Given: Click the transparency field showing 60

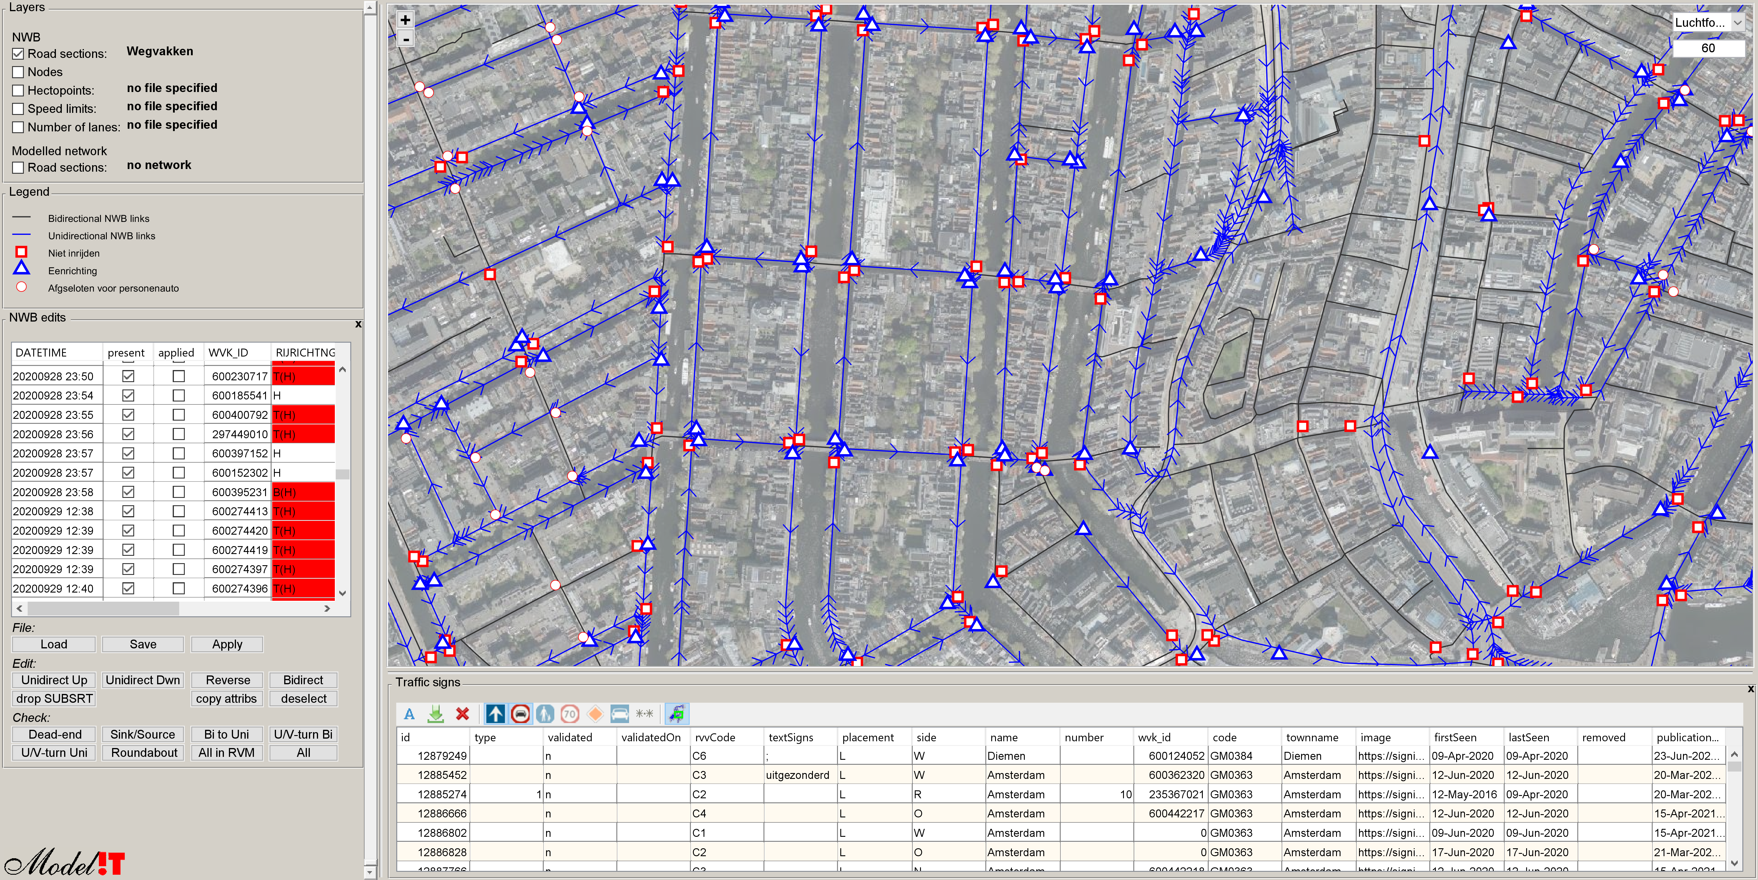Looking at the screenshot, I should [x=1708, y=48].
